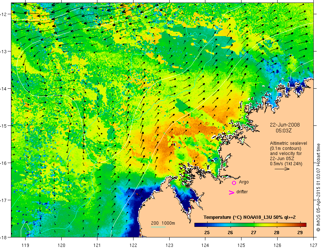
Task: Click the longitude axis label 120
Action: [61, 245]
